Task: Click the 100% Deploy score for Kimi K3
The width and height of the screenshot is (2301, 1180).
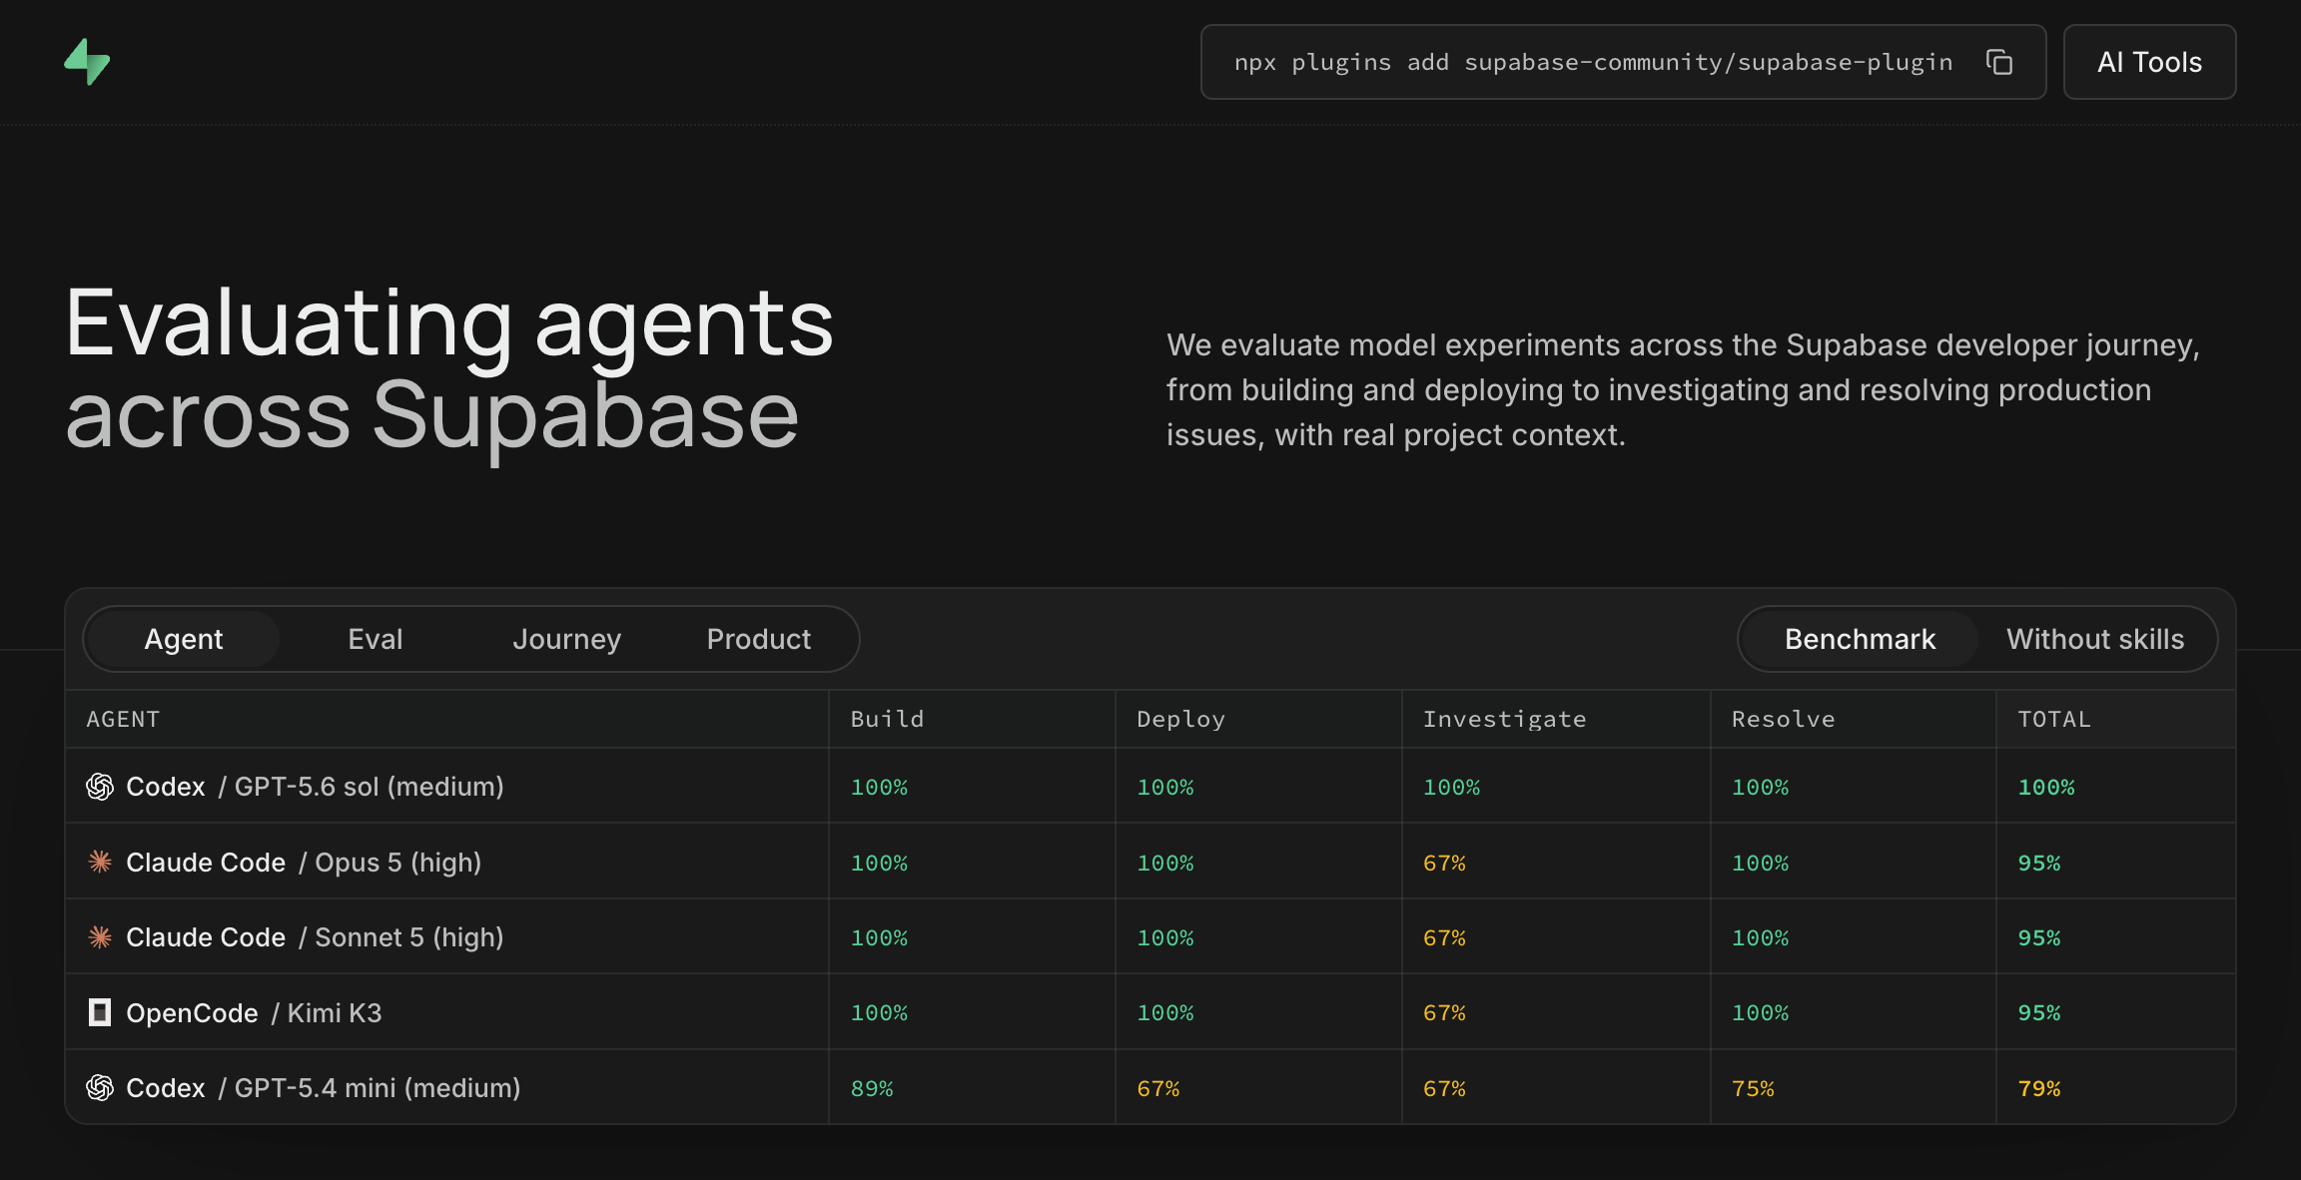Action: [x=1164, y=1012]
